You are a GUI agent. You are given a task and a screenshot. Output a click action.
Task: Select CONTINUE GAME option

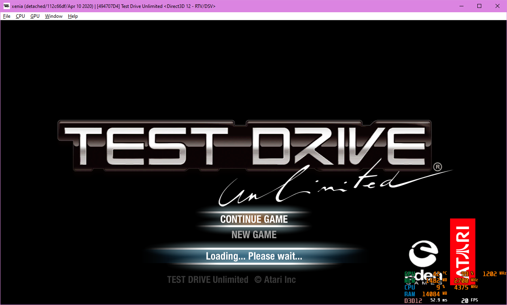click(x=254, y=219)
